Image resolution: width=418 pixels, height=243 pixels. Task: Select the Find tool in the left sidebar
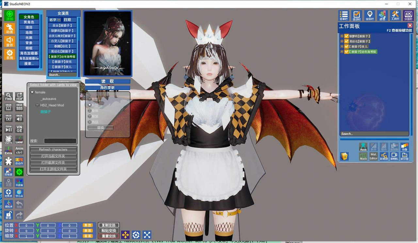click(8, 97)
